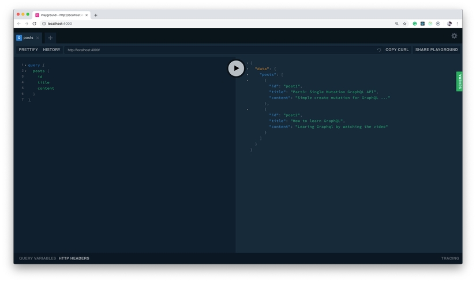Bookmark this page with the star icon

click(404, 24)
